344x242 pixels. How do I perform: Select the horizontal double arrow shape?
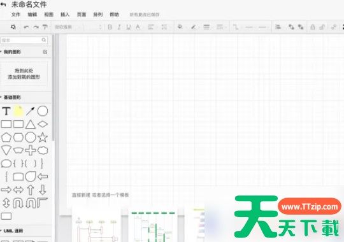(18, 190)
